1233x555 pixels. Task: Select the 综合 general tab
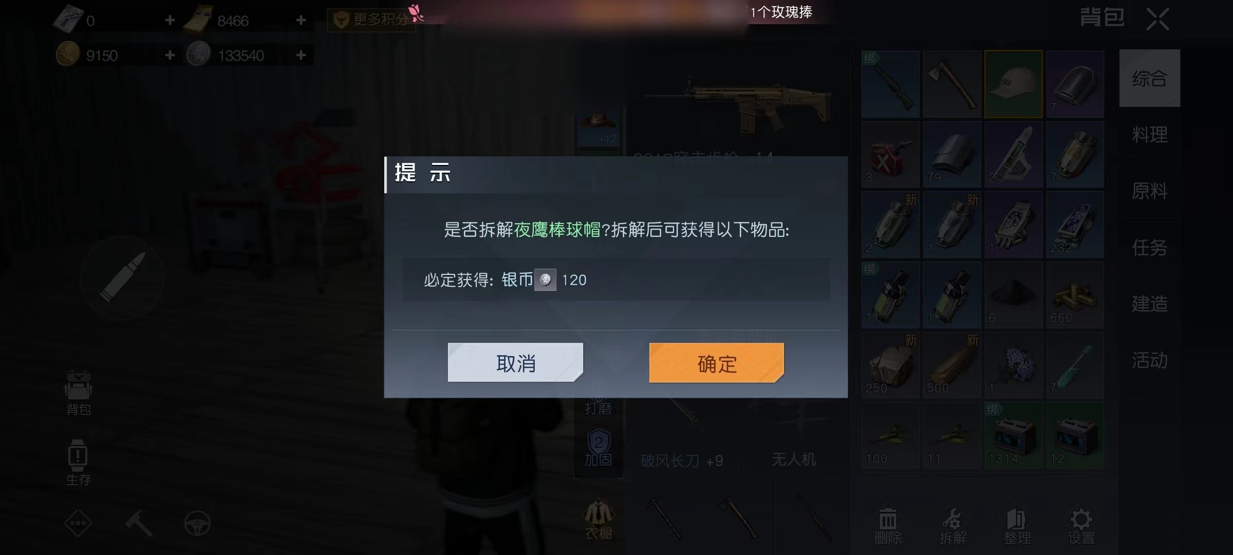1150,78
